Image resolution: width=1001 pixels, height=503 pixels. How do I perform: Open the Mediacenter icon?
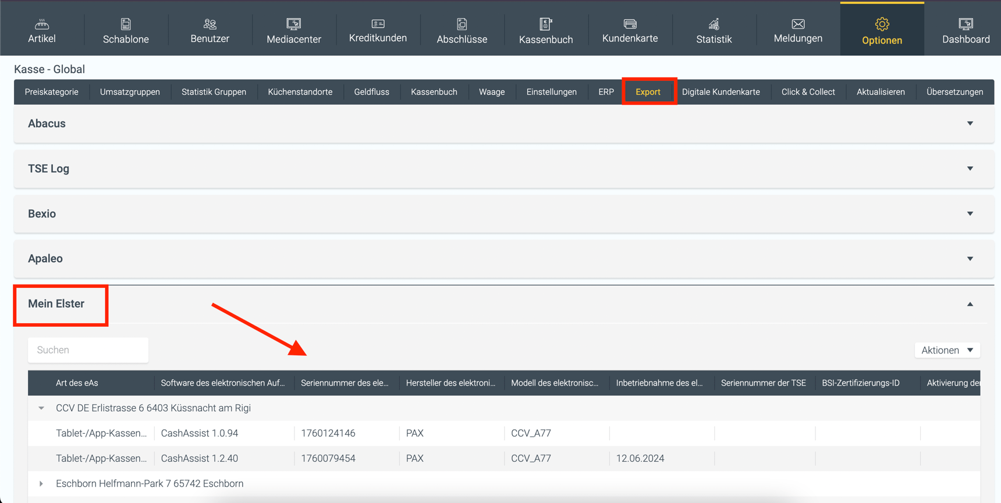[293, 24]
